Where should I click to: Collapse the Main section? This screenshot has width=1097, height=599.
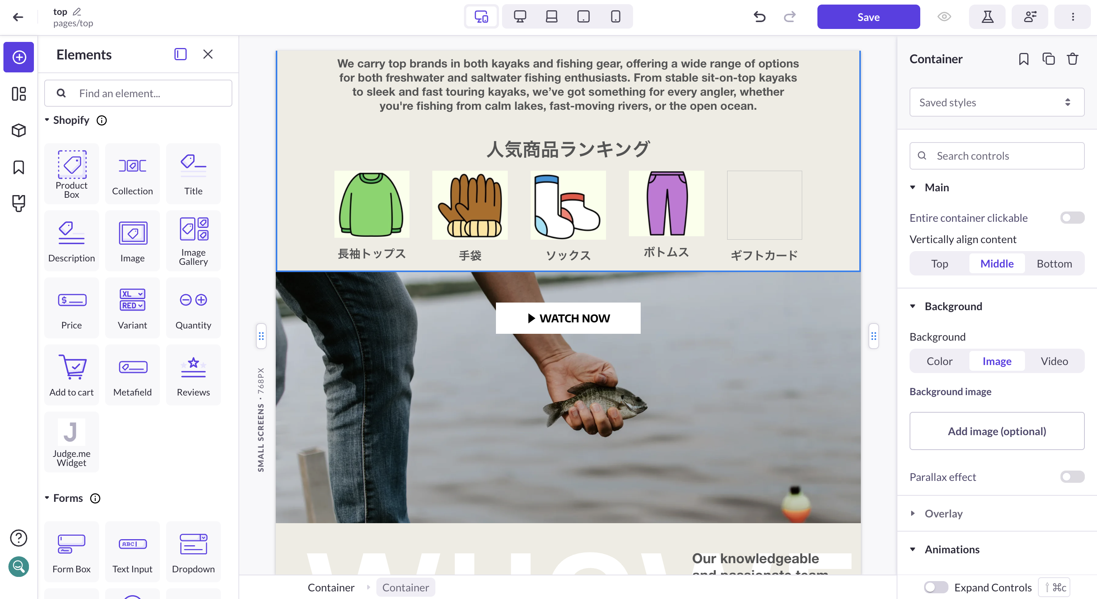(x=913, y=187)
